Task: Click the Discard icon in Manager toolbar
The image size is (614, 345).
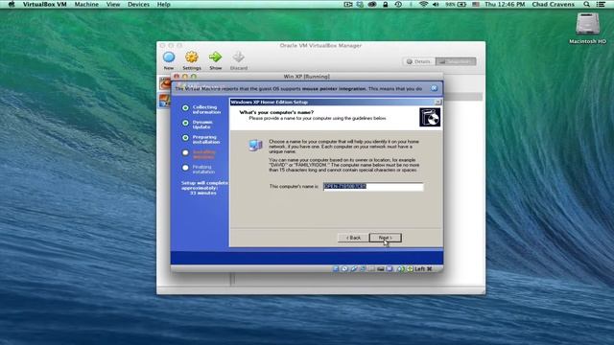Action: [239, 57]
